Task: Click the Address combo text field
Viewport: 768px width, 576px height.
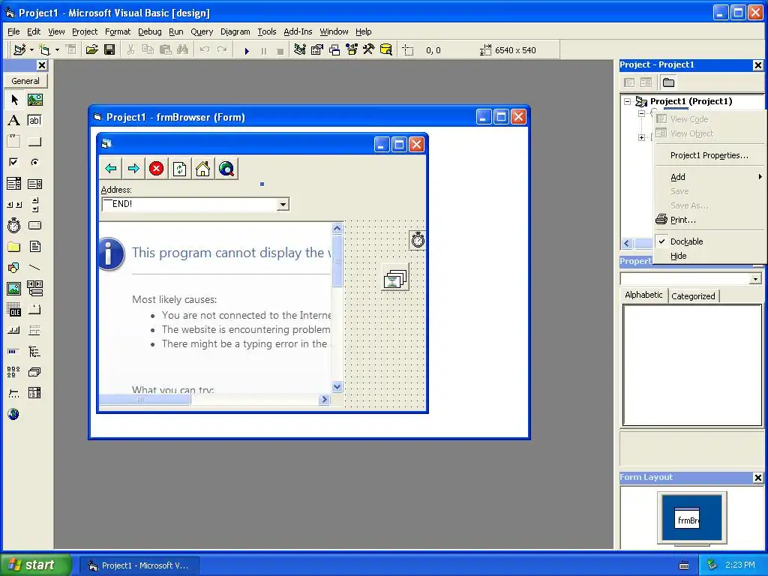Action: pos(190,204)
